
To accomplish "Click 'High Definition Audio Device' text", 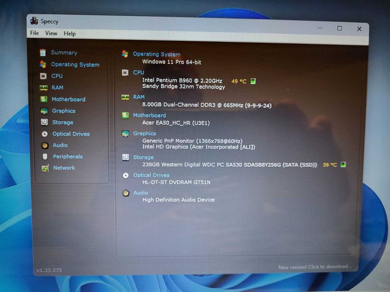I will tap(178, 200).
